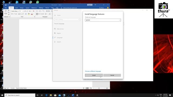
Task: Apply Superscript in Word's Font group
Action: [x=23, y=14]
